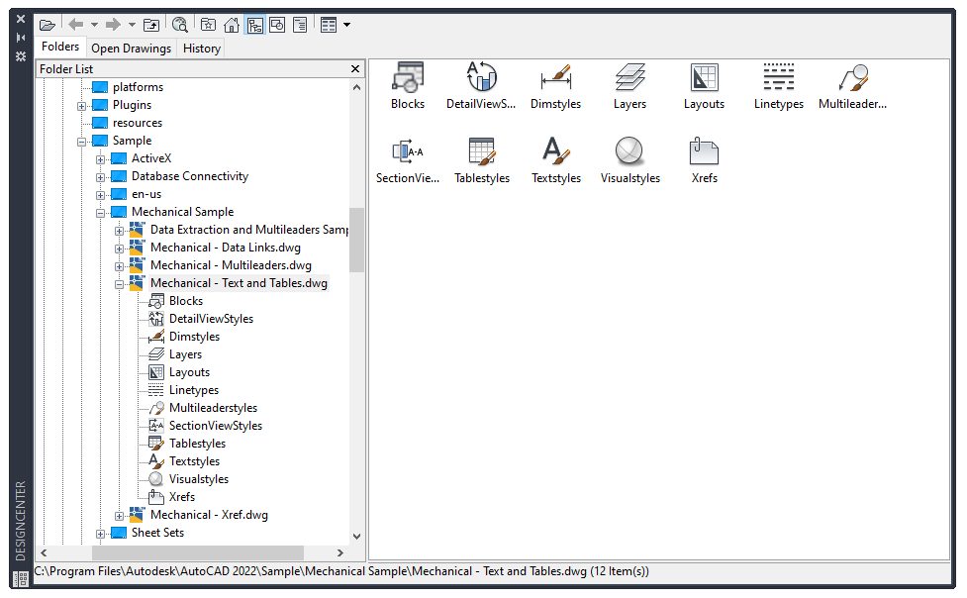Switch to the History tab
Viewport: 967px width, 598px height.
pyautogui.click(x=202, y=49)
